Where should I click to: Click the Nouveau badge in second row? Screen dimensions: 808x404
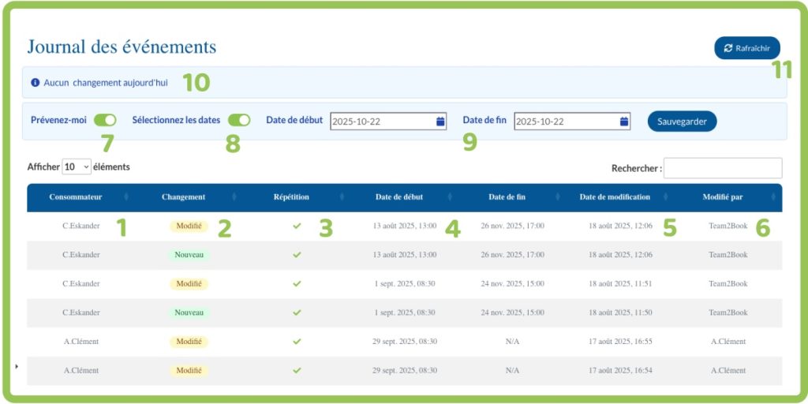pyautogui.click(x=189, y=255)
